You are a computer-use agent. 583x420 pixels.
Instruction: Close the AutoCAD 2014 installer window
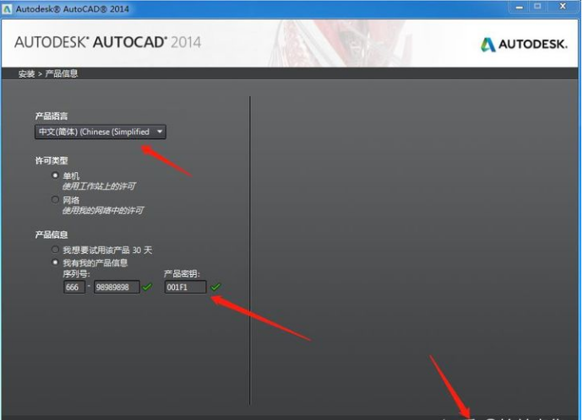(563, 7)
